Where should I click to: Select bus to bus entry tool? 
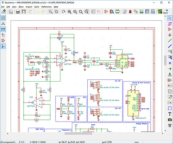170,57
